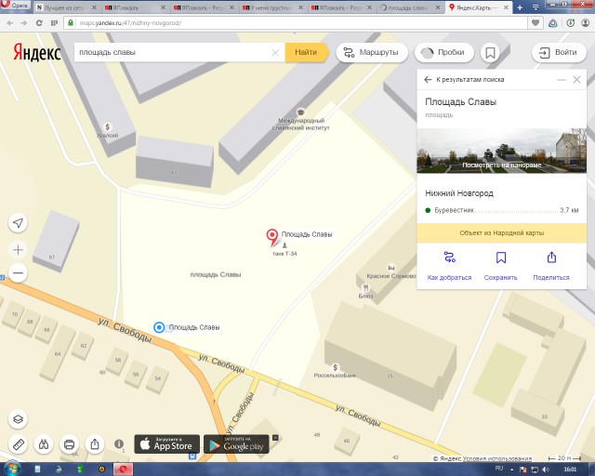Viewport: 595px width, 476px height.
Task: Click browser back arrow
Action: [x=10, y=22]
